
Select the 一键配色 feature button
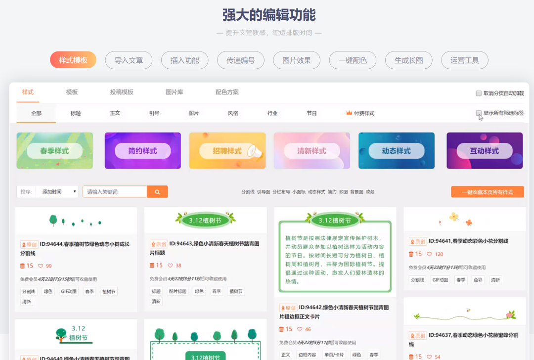[353, 60]
